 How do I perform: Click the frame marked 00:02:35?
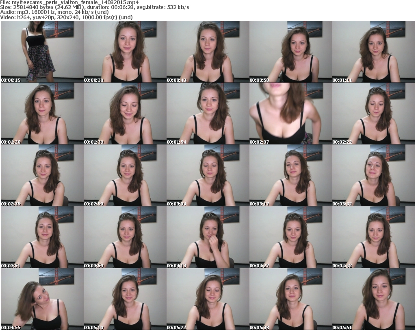[x=42, y=175]
